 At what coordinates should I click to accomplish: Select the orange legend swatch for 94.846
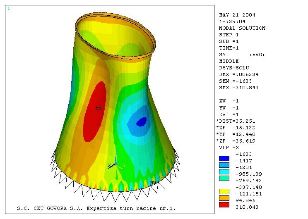coord(224,198)
